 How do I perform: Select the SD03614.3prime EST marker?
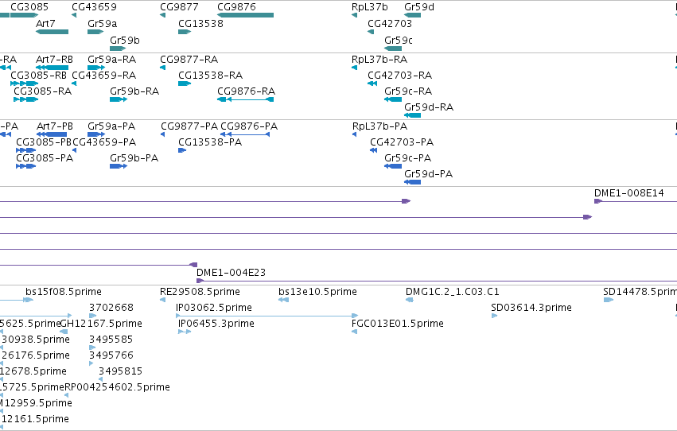494,316
